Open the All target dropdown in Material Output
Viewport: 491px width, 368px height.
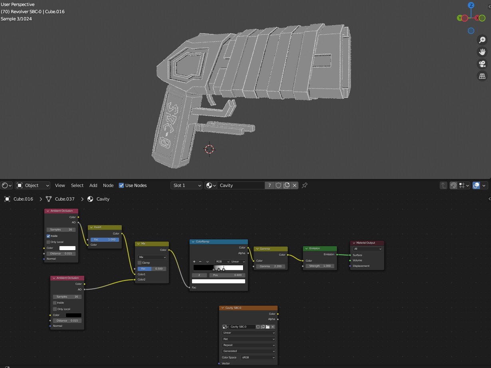(x=367, y=249)
